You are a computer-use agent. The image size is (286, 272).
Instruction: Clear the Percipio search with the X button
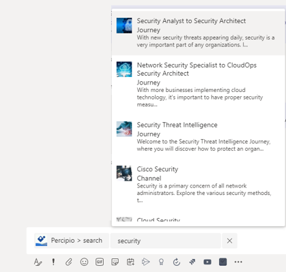[x=229, y=241]
